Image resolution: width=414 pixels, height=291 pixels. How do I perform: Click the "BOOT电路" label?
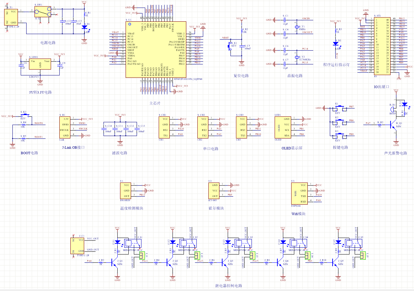[29, 153]
